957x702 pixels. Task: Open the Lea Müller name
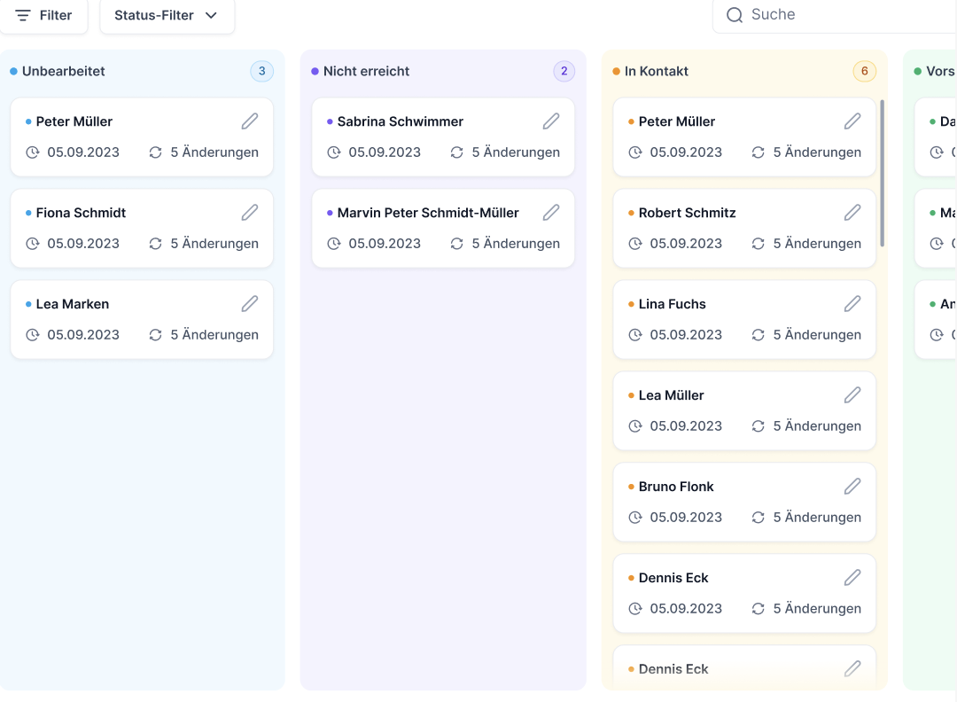672,395
